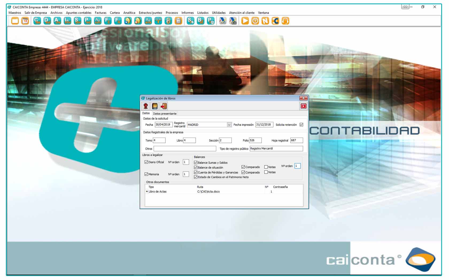The height and width of the screenshot is (280, 449).
Task: Click the 'Ap con' toolbar icon
Action: (98, 21)
